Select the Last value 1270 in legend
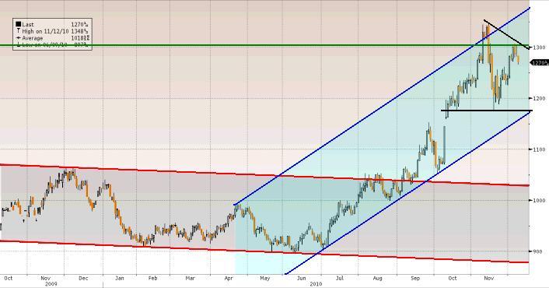Screen dimensions: 549x288 click(79, 24)
